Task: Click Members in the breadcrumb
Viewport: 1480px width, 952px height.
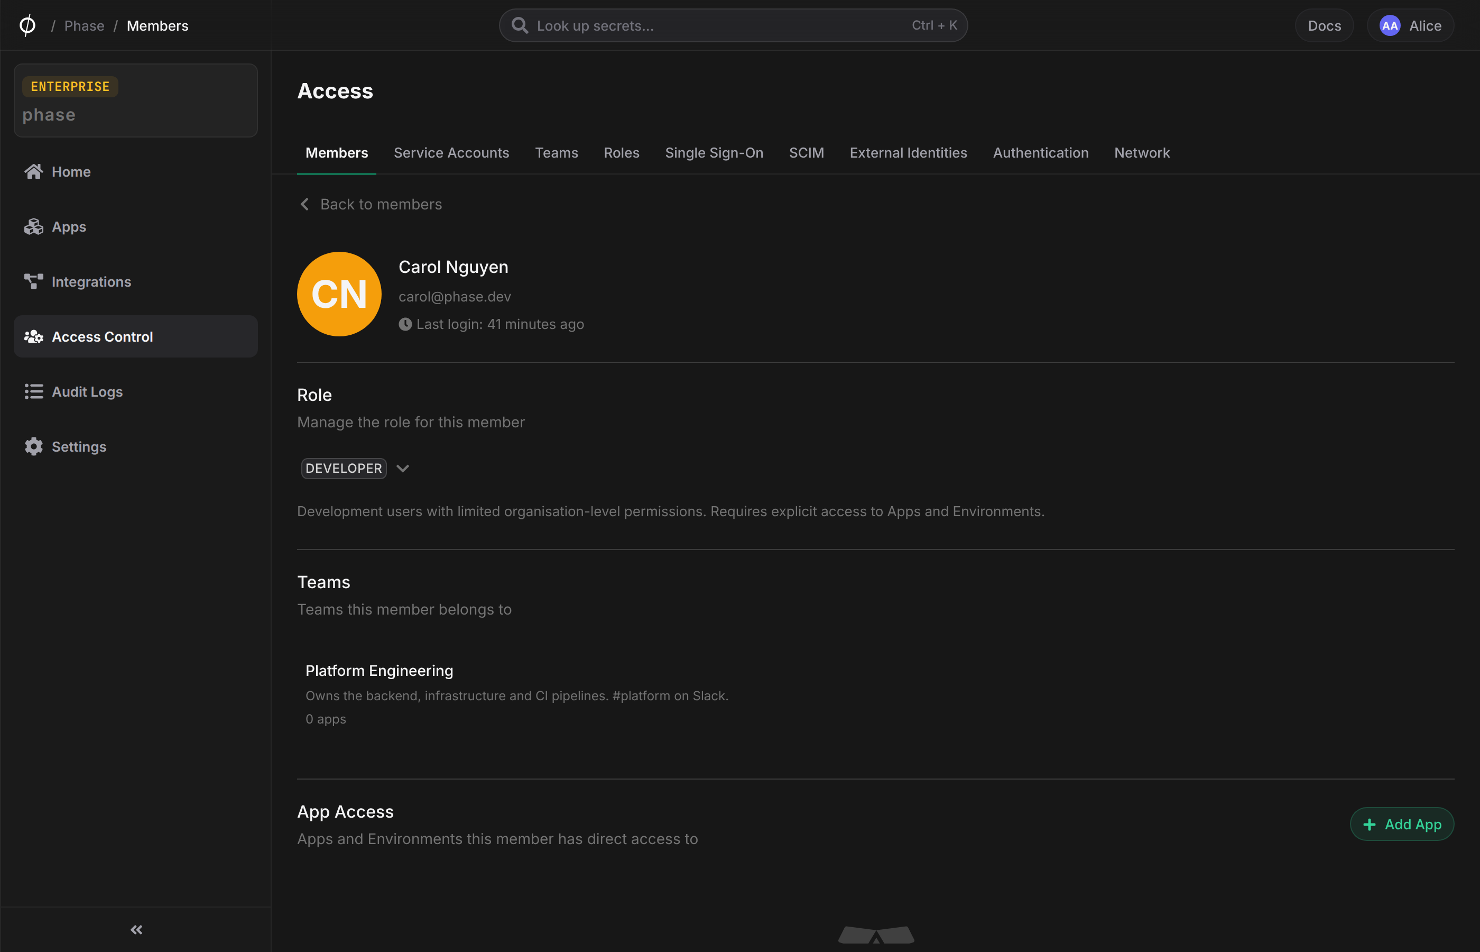Action: [x=158, y=25]
